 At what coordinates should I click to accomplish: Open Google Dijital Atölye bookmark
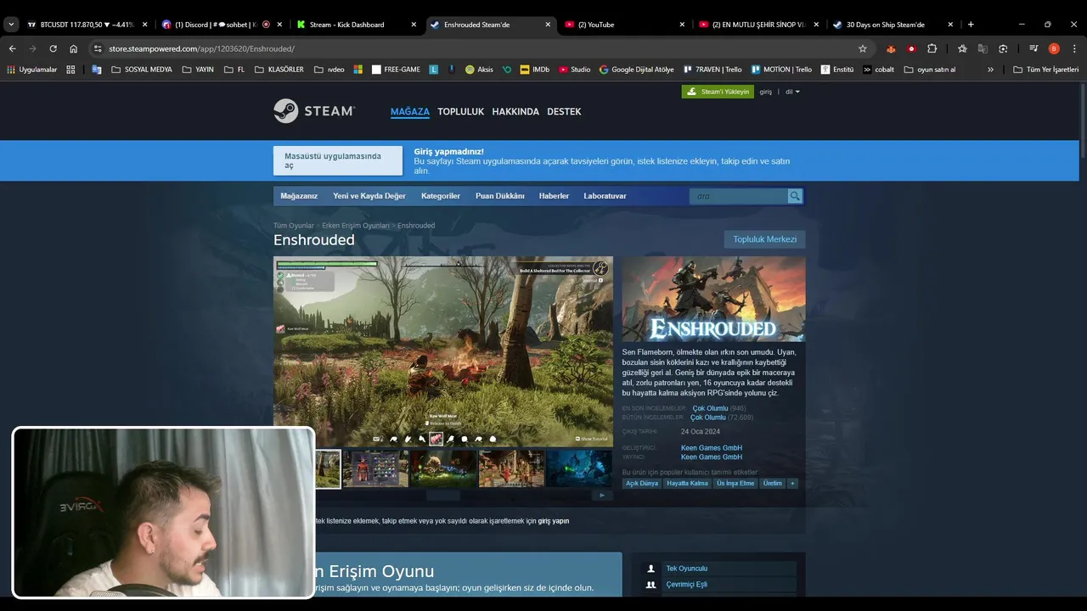coord(636,70)
